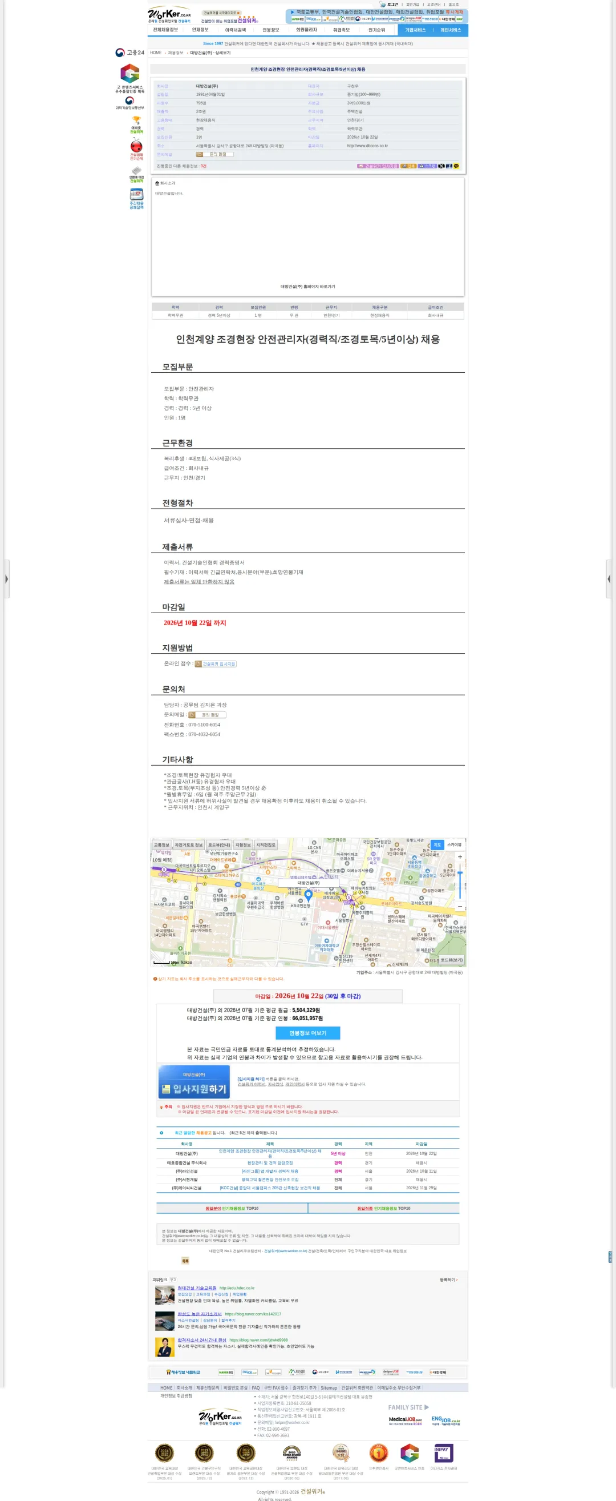Expand the right side panel arrow
The width and height of the screenshot is (616, 1501).
[x=609, y=578]
